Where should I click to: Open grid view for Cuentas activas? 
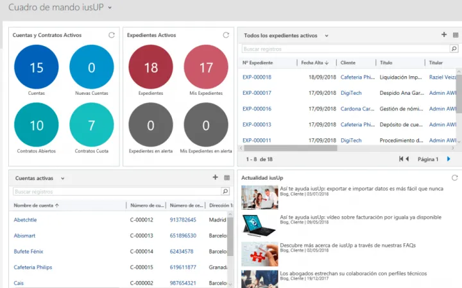click(227, 177)
